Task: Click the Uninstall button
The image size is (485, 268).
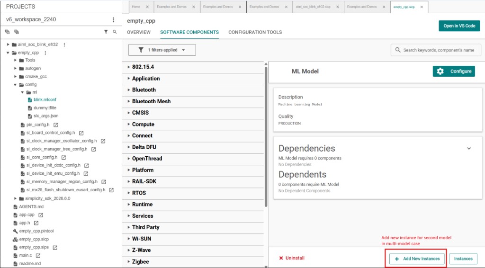Action: point(292,258)
